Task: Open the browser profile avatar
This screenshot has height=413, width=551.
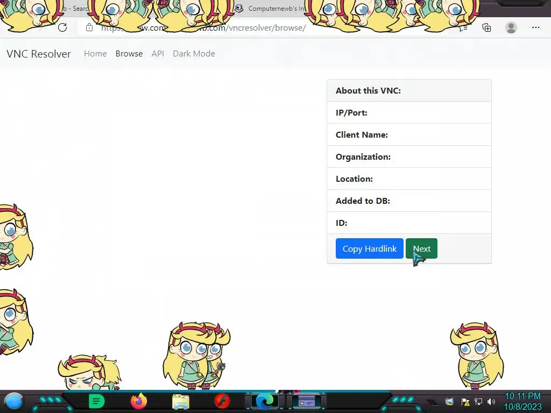Action: 511,27
